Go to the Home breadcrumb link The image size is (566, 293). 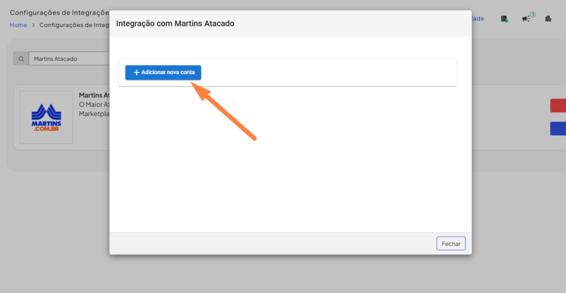click(x=18, y=25)
